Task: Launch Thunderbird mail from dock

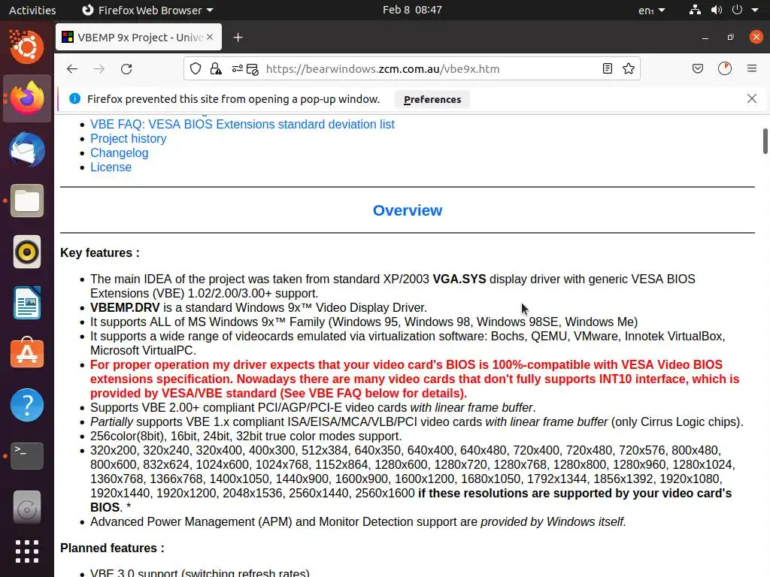Action: point(27,150)
